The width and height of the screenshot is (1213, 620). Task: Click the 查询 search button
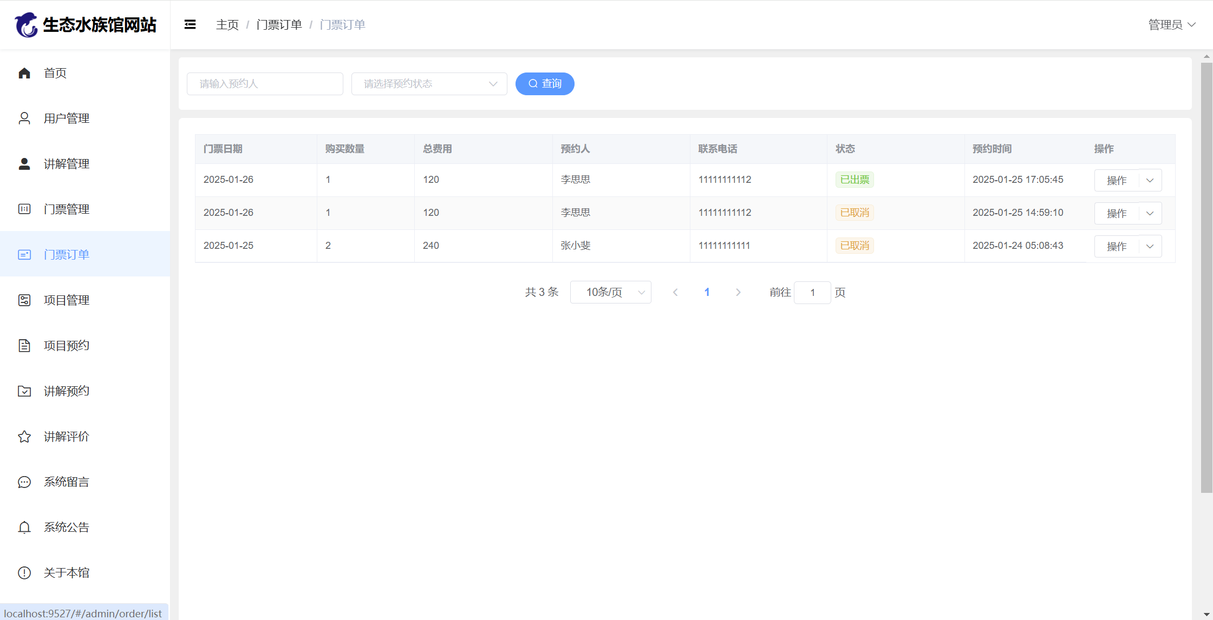(x=545, y=84)
